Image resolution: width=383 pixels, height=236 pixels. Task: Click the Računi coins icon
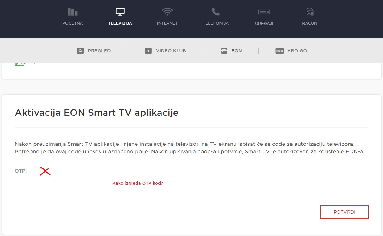click(x=310, y=12)
